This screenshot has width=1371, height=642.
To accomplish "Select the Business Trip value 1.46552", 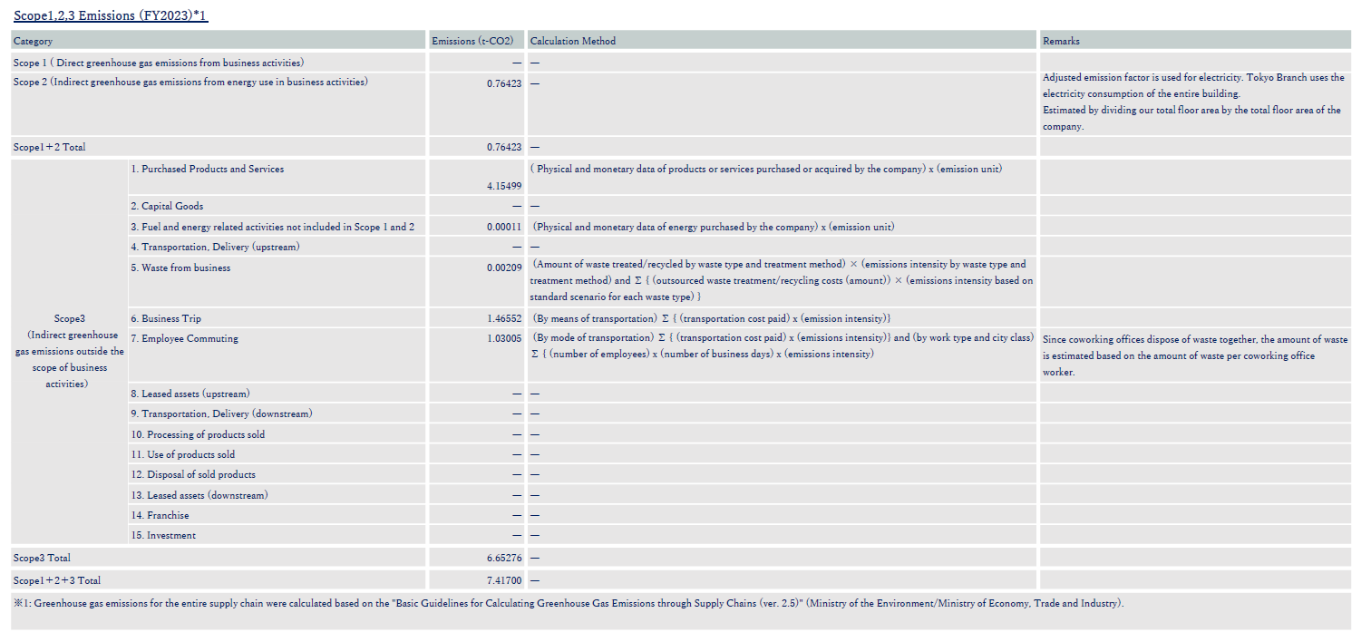I will click(503, 319).
